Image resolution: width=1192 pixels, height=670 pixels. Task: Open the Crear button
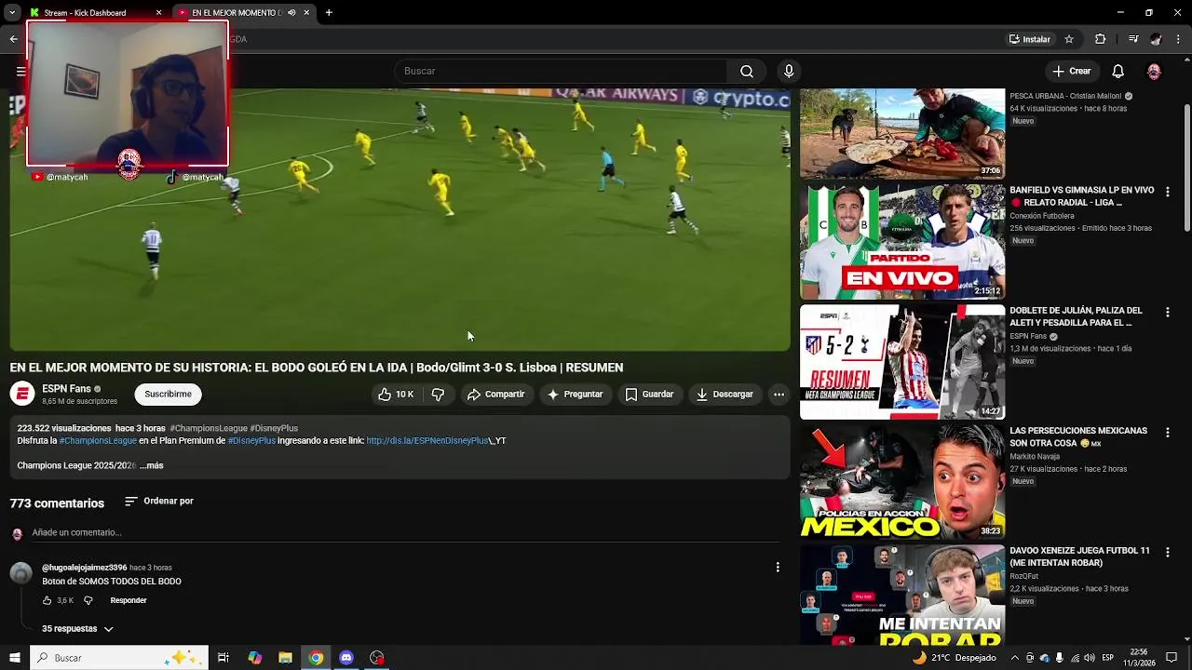click(1072, 72)
